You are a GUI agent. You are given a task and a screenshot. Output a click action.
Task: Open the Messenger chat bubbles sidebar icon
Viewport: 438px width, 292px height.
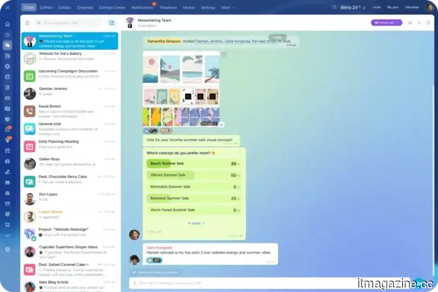pos(8,45)
